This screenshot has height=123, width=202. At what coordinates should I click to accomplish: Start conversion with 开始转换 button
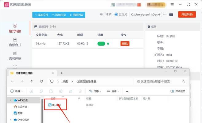[187, 14]
